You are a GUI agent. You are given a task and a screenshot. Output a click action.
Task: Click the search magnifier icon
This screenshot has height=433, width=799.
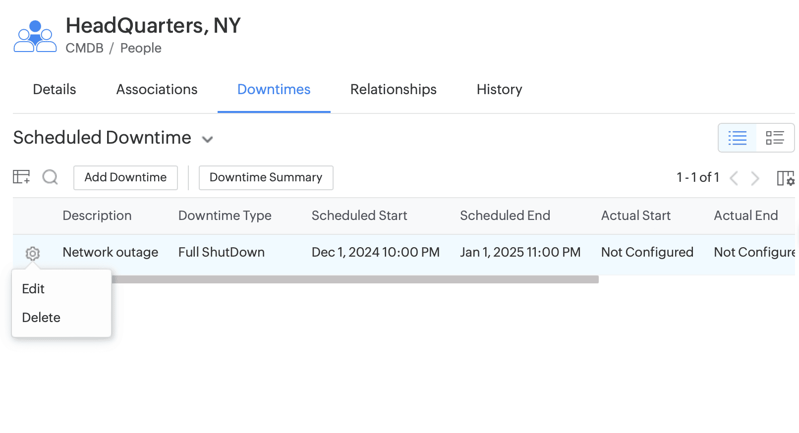coord(50,177)
